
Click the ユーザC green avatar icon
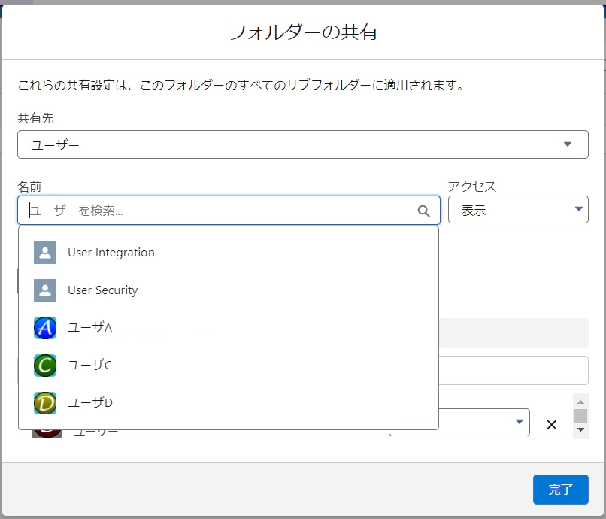pos(45,365)
